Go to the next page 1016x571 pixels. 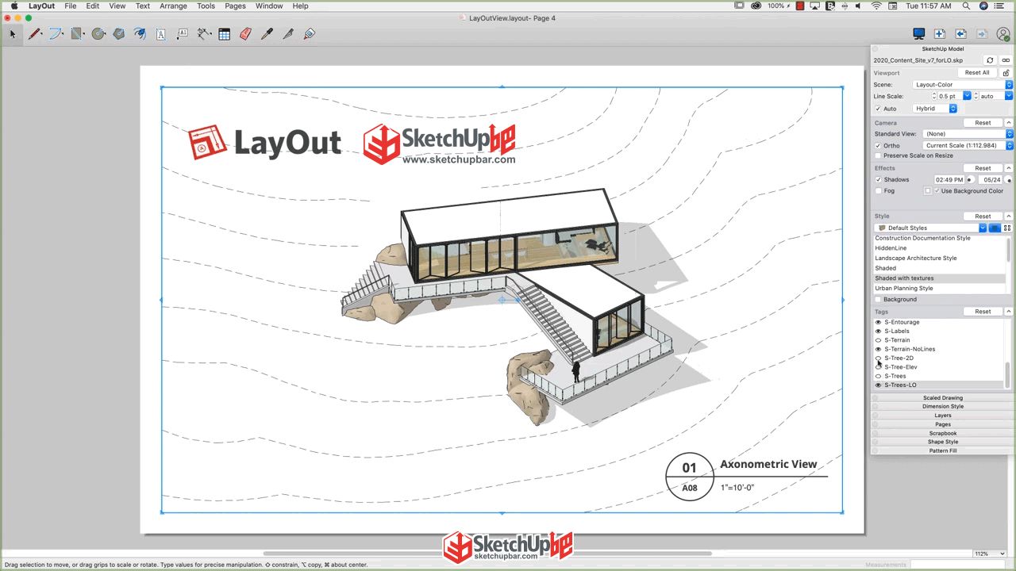[x=981, y=34]
